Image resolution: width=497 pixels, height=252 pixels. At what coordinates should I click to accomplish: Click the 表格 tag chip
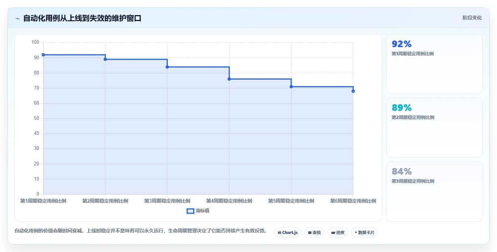tap(314, 232)
